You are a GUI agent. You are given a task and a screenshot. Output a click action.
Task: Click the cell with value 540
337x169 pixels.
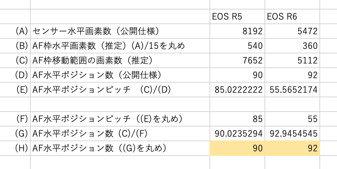[237, 46]
